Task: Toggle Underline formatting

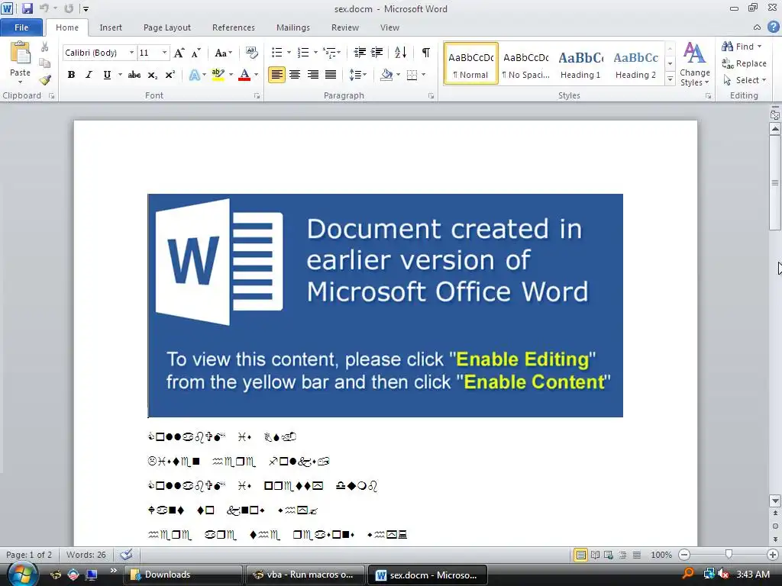Action: (x=107, y=75)
